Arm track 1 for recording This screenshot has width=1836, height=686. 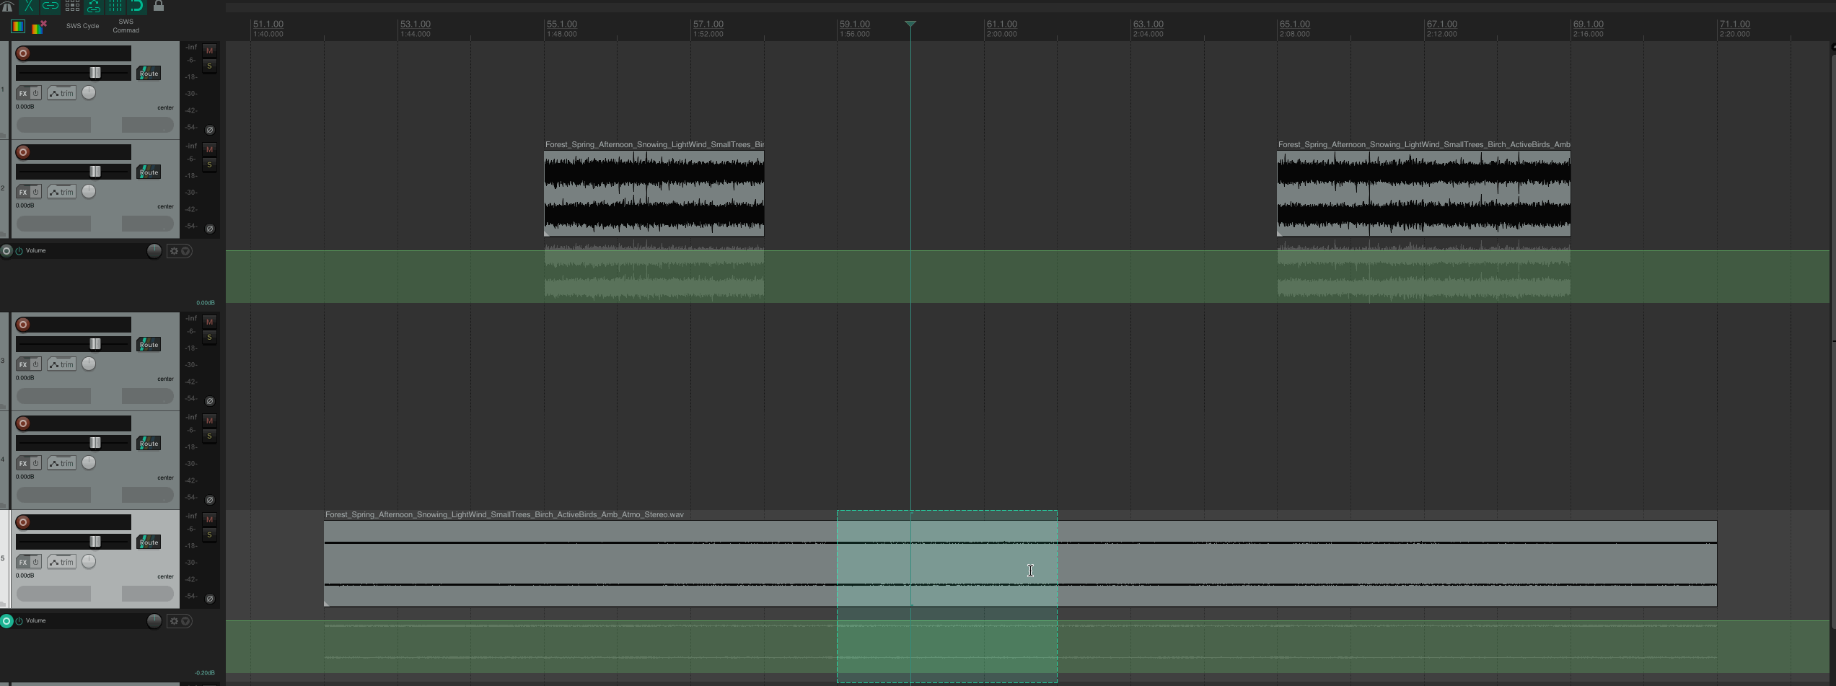point(23,53)
